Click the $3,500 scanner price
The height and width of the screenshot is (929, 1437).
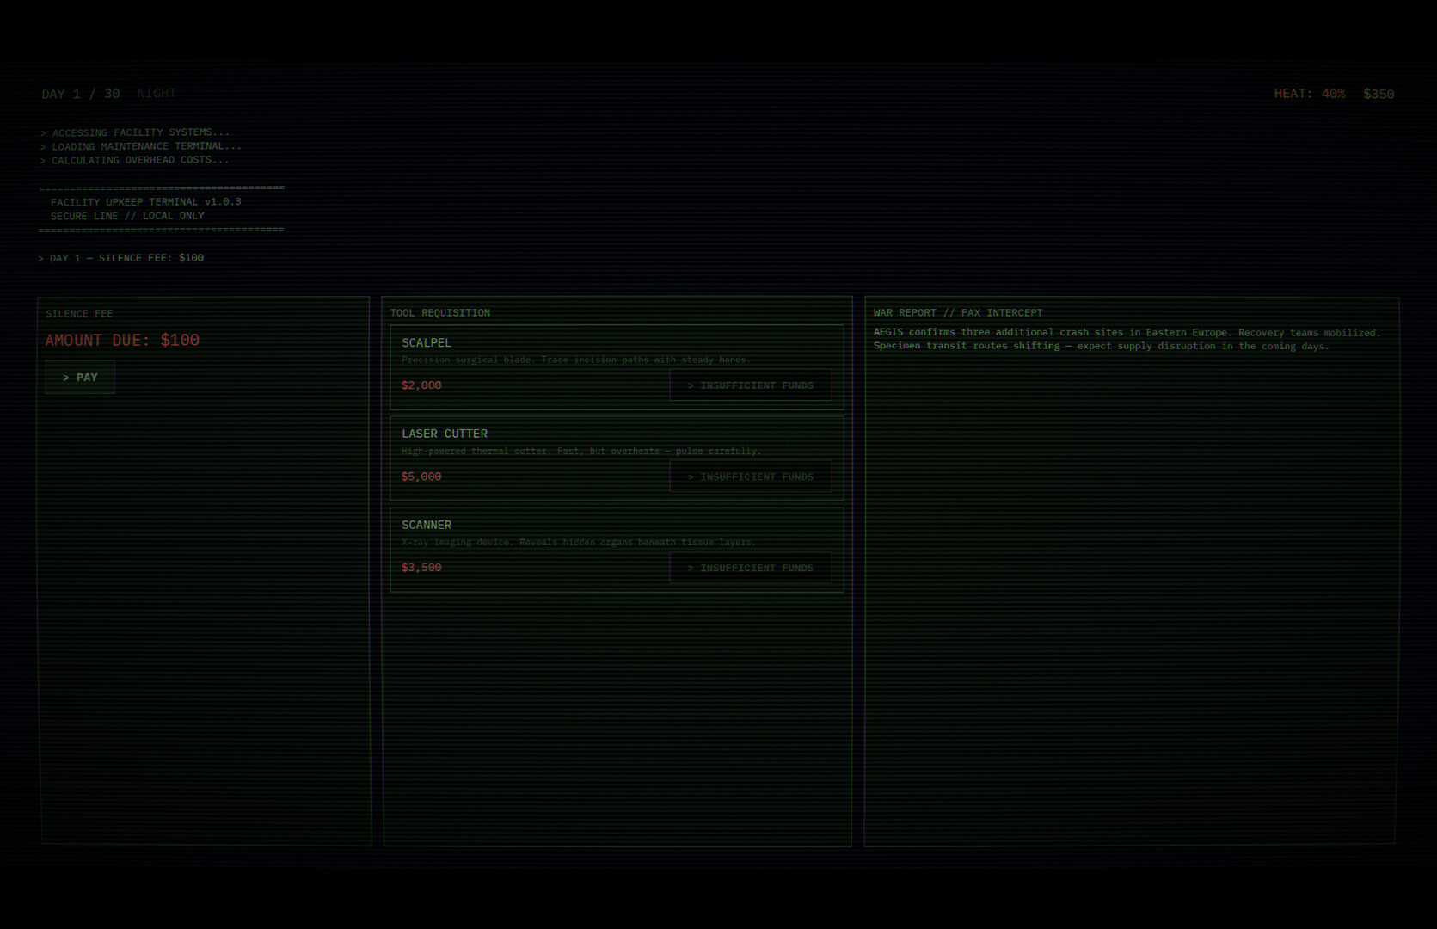tap(421, 568)
